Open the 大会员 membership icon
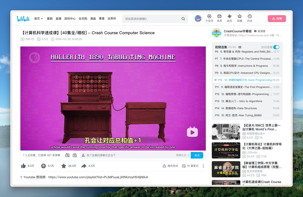 point(209,16)
